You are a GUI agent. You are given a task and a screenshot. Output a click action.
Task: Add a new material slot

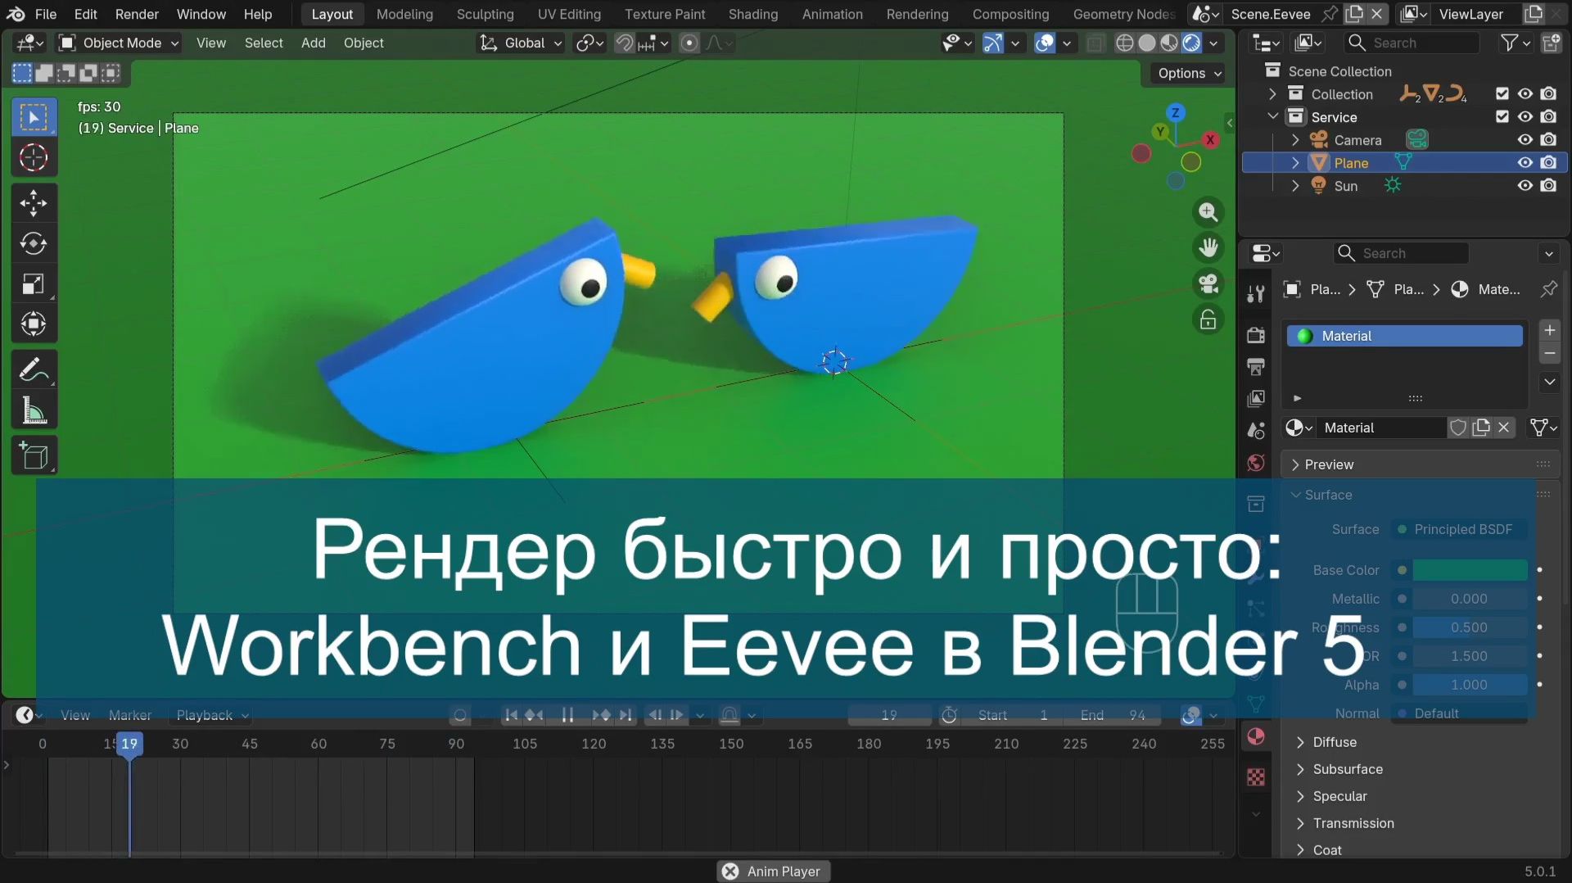1549,330
